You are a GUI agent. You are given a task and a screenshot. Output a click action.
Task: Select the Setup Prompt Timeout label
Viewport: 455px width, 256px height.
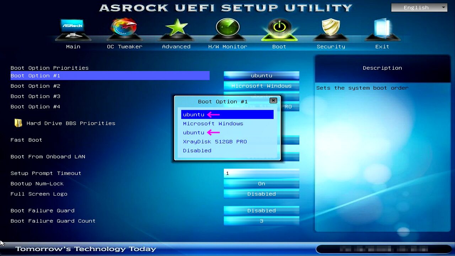point(46,173)
